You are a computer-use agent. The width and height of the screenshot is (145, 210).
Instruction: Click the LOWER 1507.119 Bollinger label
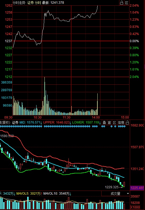[87, 122]
